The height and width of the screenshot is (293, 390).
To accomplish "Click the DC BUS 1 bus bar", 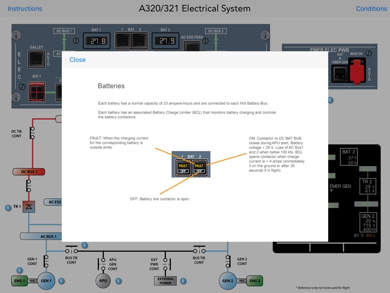I will coord(29,172).
